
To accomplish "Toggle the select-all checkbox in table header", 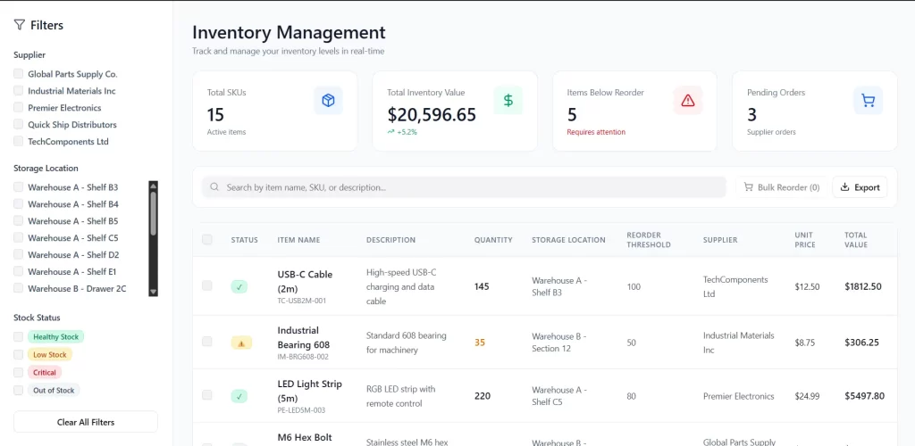I will pyautogui.click(x=207, y=239).
